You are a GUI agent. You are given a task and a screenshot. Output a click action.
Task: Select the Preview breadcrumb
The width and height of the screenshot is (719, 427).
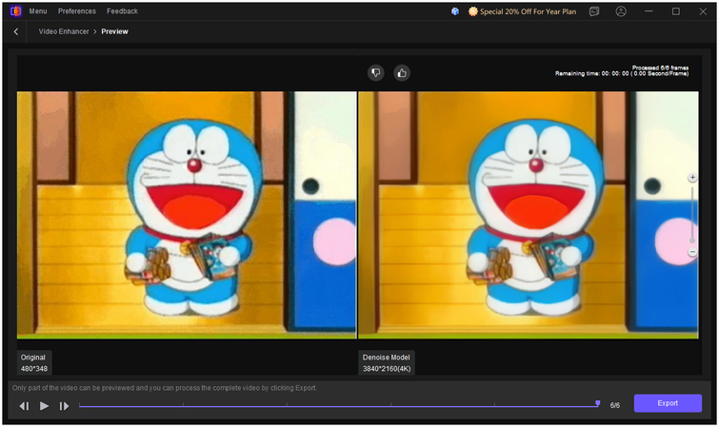click(114, 31)
